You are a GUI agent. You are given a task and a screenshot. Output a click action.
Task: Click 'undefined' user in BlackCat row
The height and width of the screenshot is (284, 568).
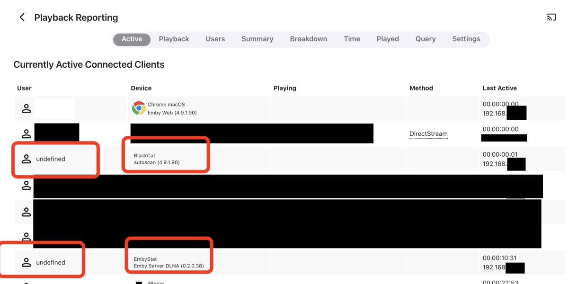tap(51, 159)
